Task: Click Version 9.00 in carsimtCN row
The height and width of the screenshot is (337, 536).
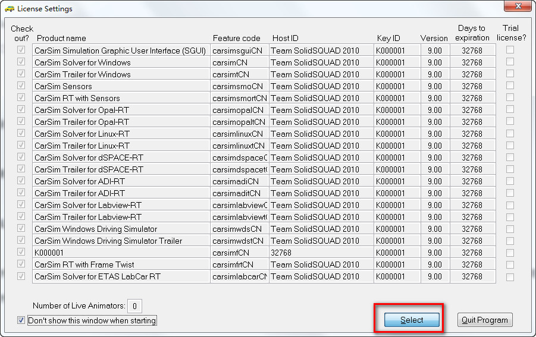Action: tap(435, 74)
